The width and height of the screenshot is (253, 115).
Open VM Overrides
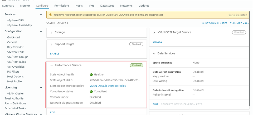pos(16,67)
